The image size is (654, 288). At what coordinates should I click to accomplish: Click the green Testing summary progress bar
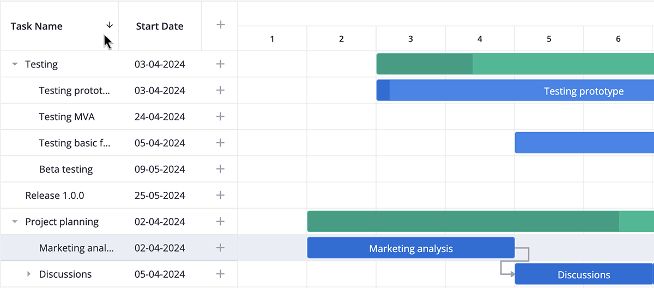(x=515, y=64)
